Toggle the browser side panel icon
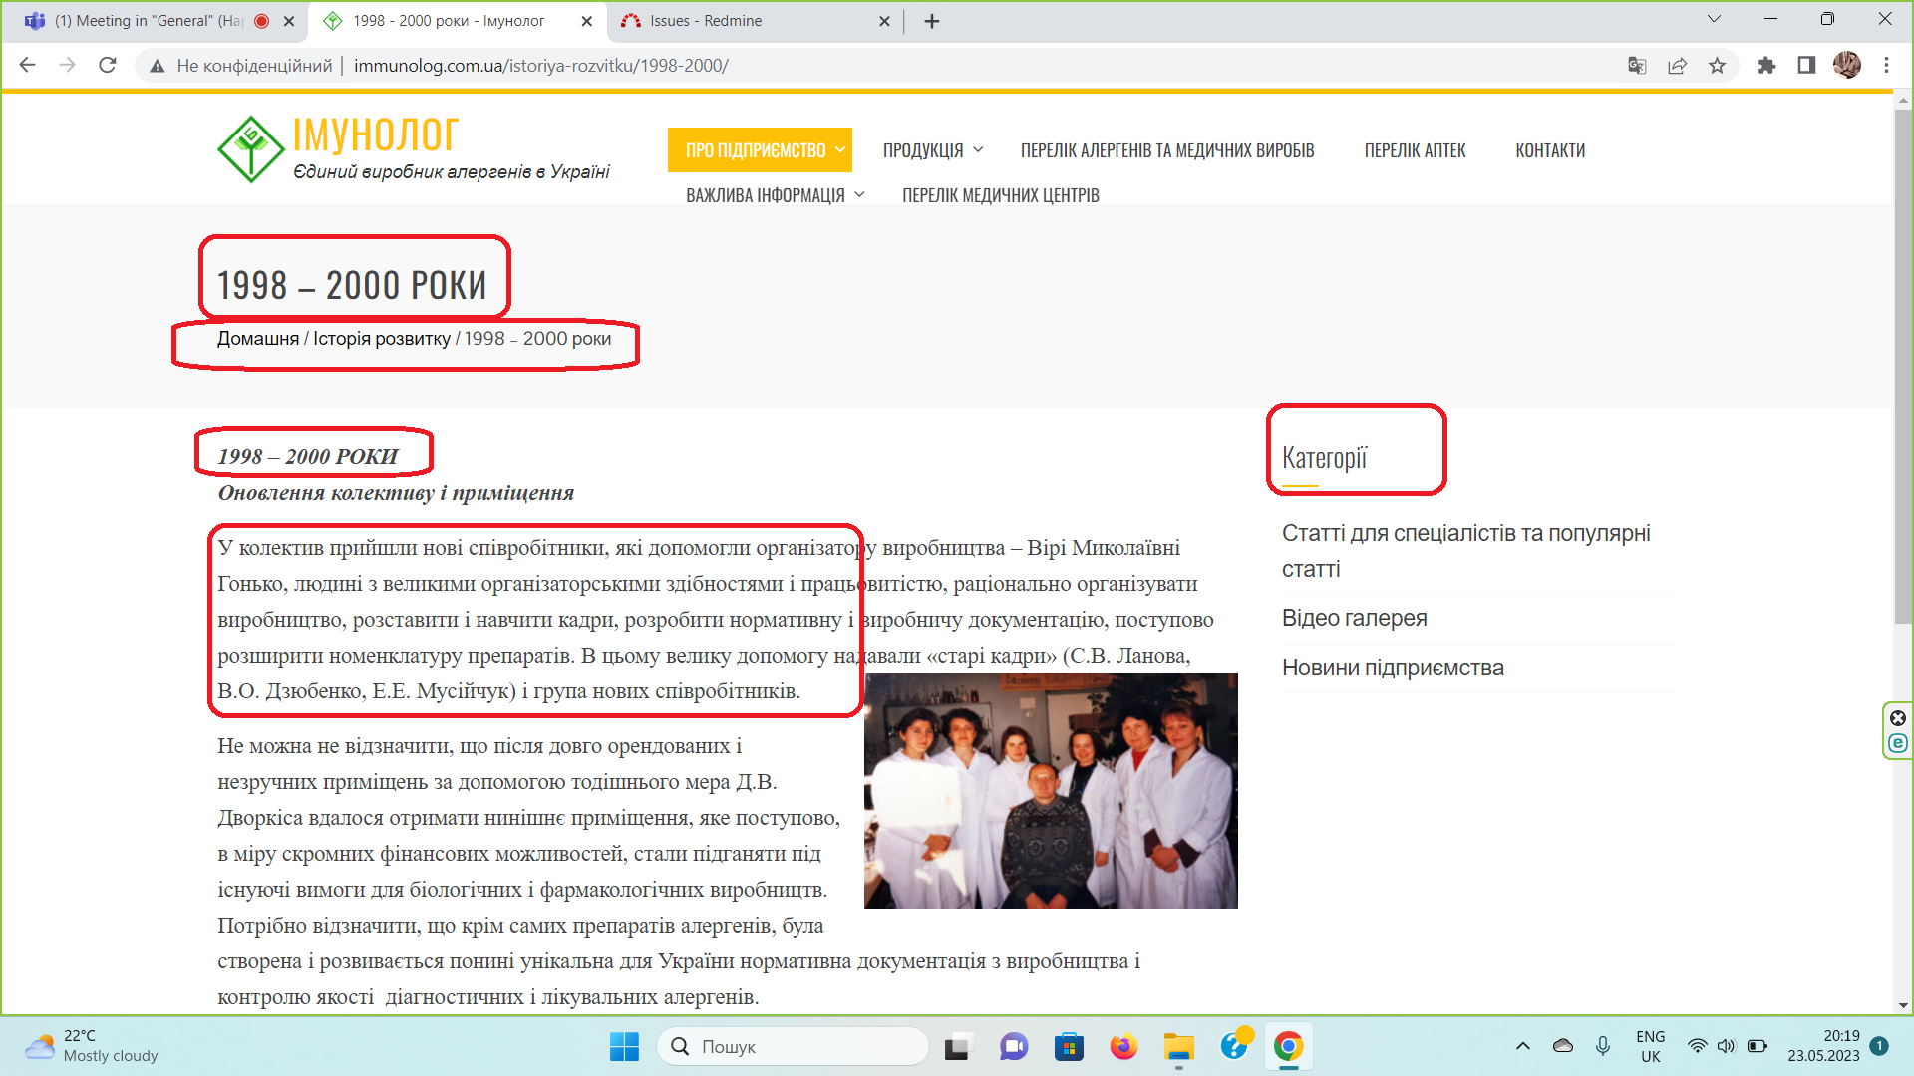Screen dimensions: 1914x1076 [x=1806, y=66]
